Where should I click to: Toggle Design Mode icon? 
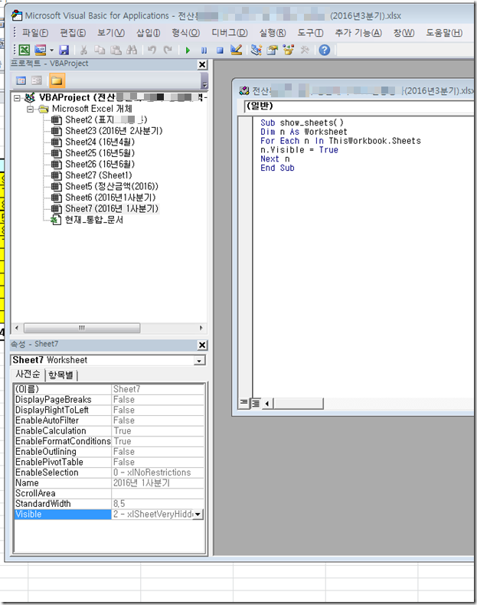point(236,50)
